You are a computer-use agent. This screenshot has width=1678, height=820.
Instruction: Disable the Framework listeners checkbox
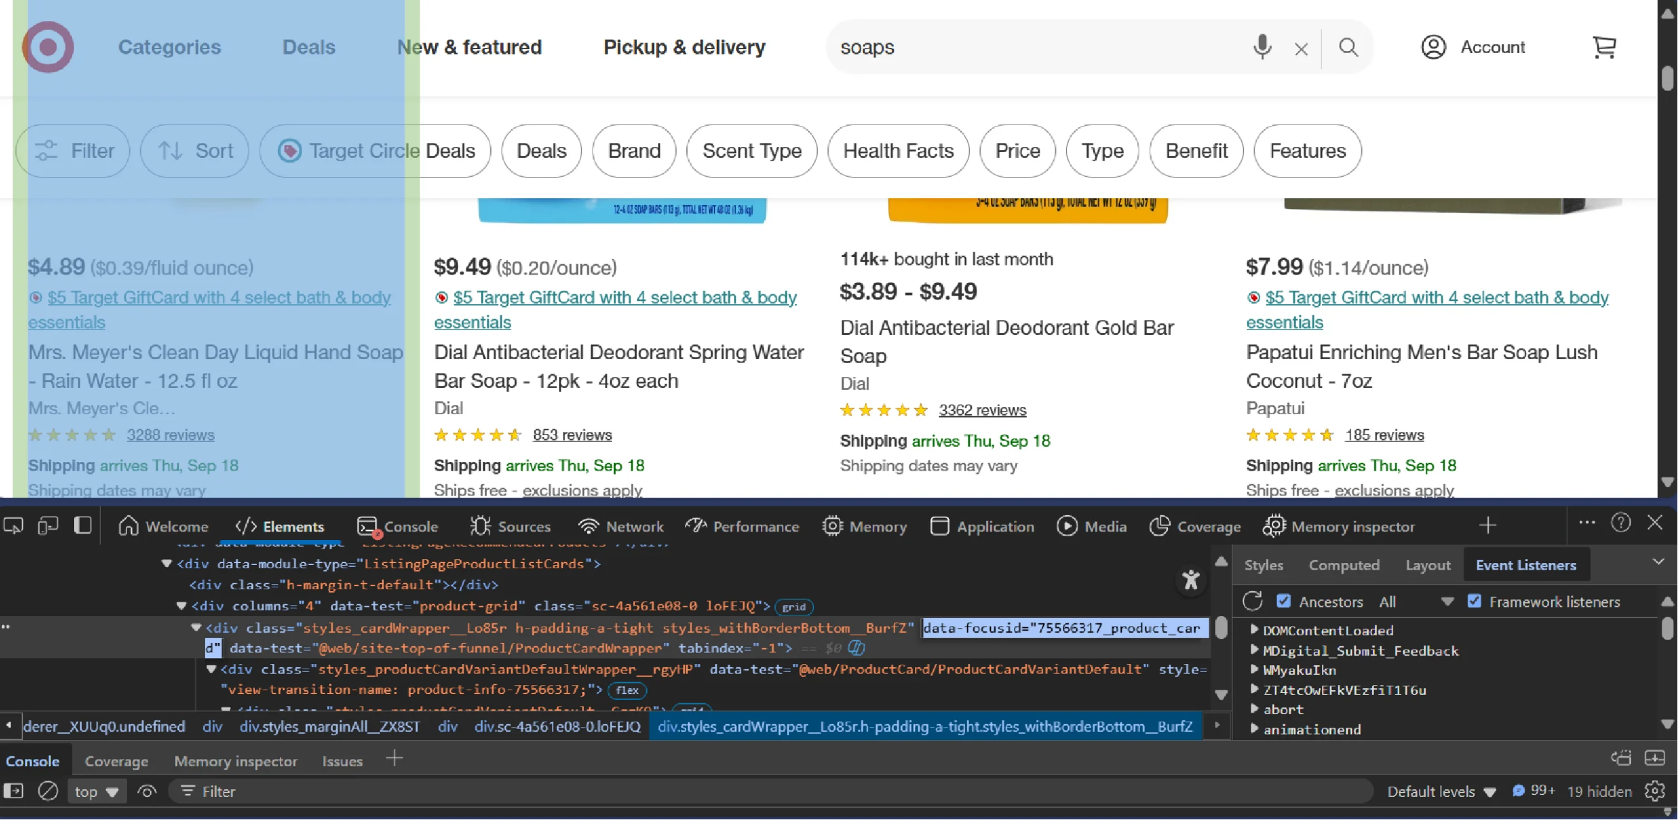point(1474,601)
